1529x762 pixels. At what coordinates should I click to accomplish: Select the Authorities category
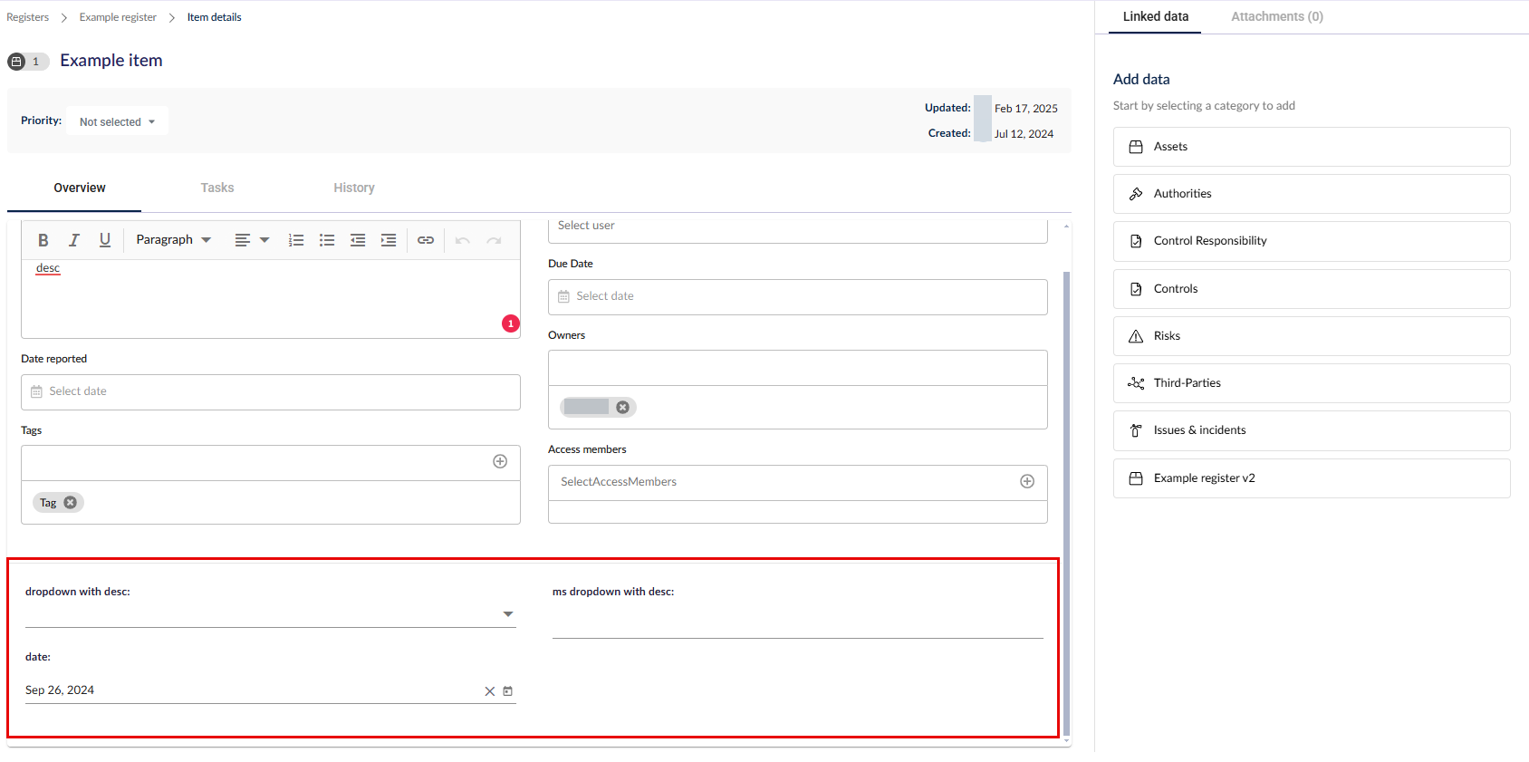(x=1312, y=194)
